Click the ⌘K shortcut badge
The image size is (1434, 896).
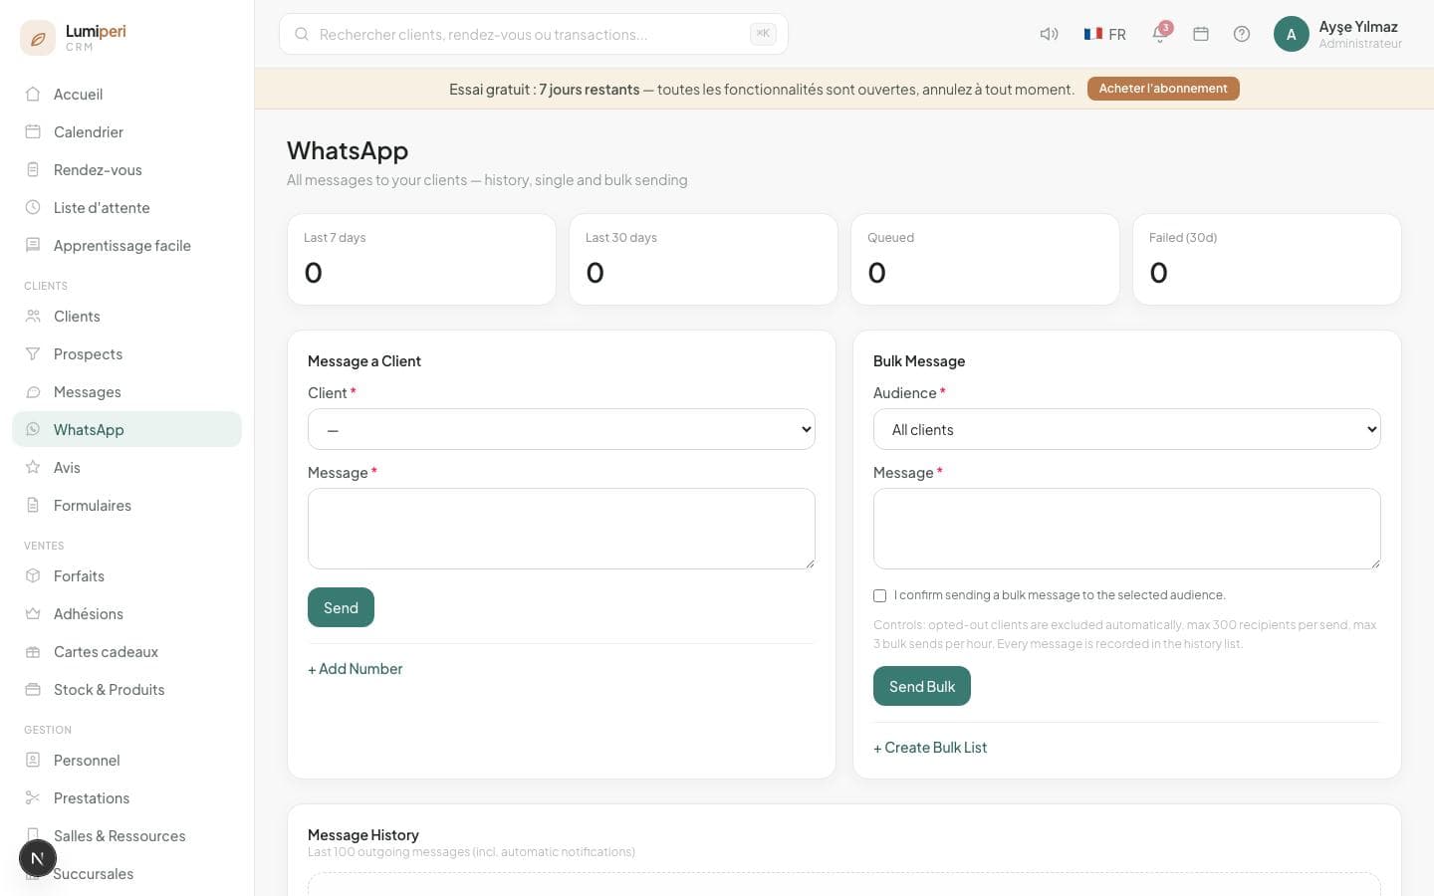pos(763,34)
